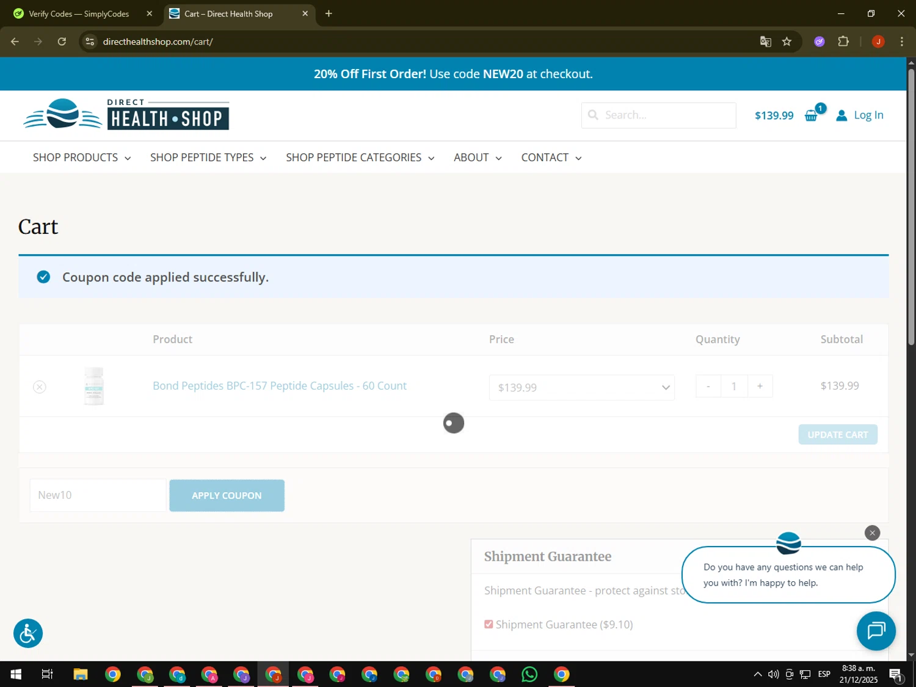Click the quantity value field
This screenshot has width=916, height=687.
734,387
